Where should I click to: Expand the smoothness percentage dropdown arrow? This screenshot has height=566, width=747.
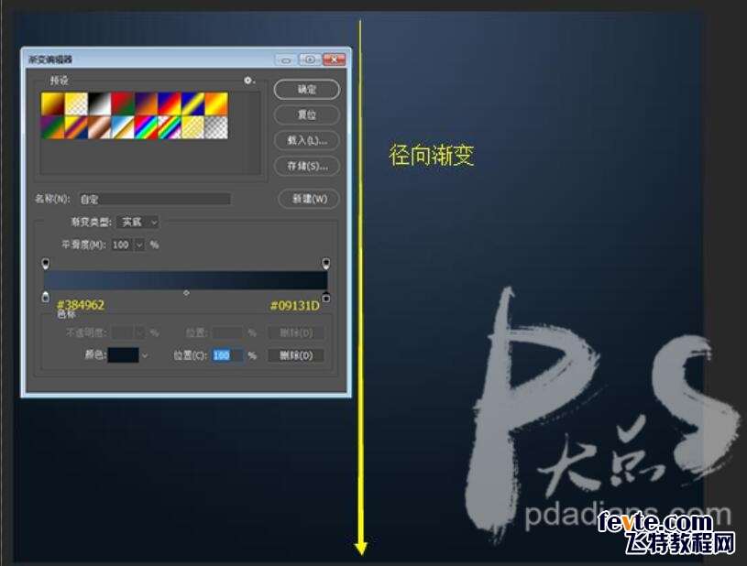(139, 245)
